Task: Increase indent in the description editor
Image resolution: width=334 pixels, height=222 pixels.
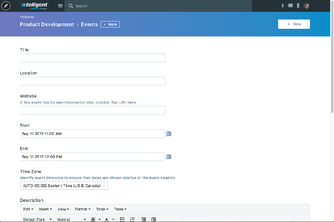Action: 154,219
